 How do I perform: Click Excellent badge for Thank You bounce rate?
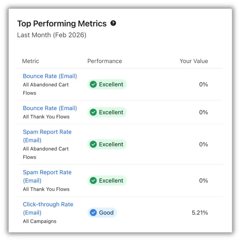click(107, 112)
